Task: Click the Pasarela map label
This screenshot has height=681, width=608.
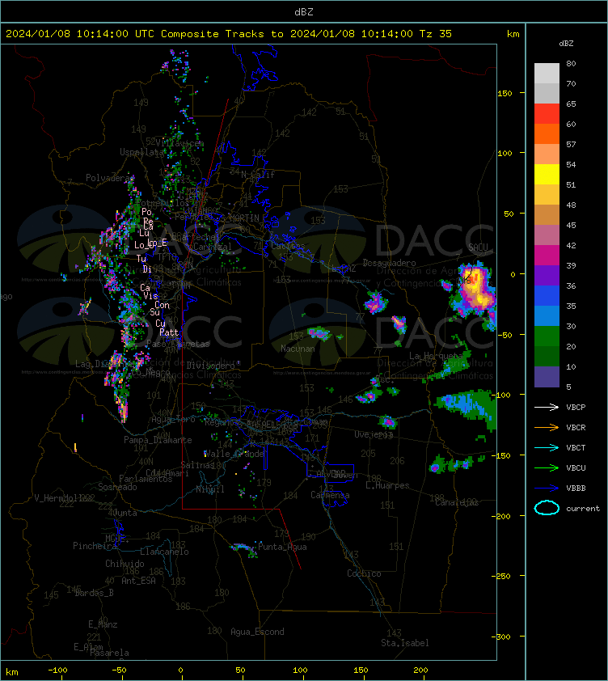Action: pyautogui.click(x=109, y=653)
